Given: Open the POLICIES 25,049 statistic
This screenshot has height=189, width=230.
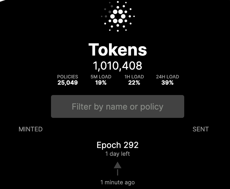Looking at the screenshot, I should (68, 80).
